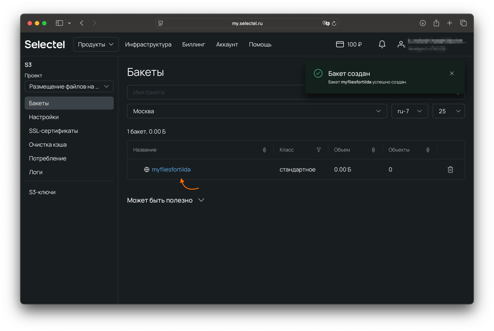Open the Safari share menu
The image size is (494, 331).
(x=436, y=23)
